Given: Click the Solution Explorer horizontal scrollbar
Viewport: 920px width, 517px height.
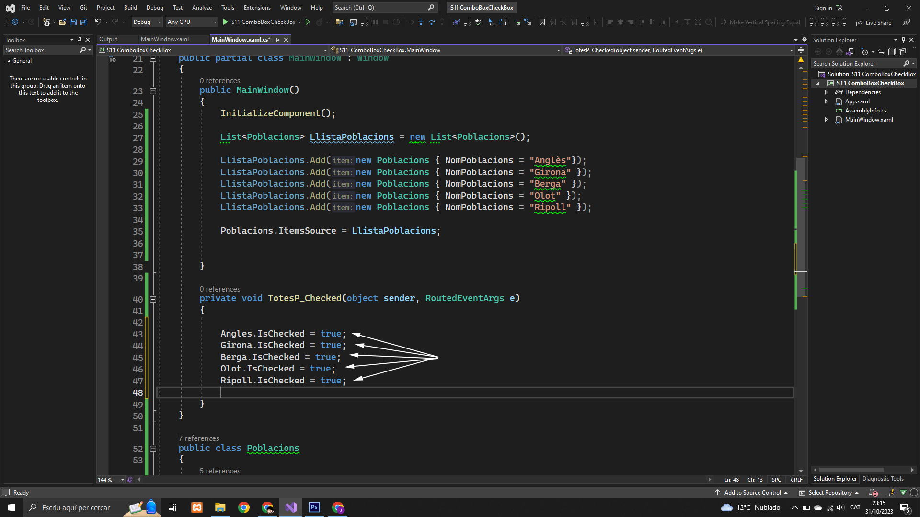Looking at the screenshot, I should 851,470.
